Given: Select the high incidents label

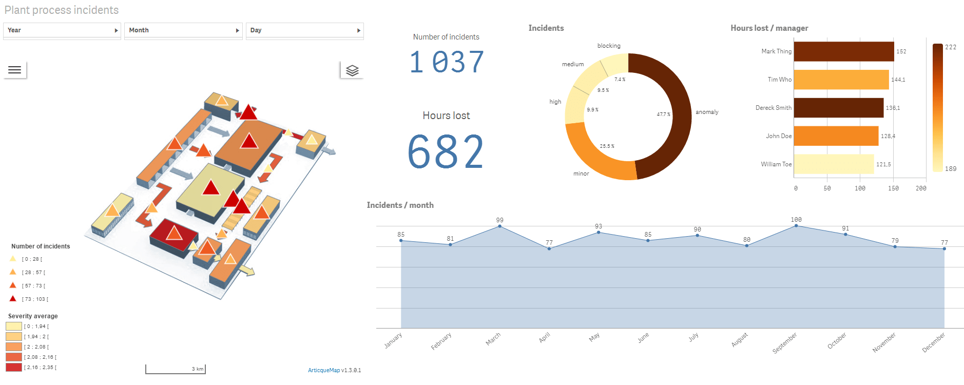Looking at the screenshot, I should tap(555, 102).
